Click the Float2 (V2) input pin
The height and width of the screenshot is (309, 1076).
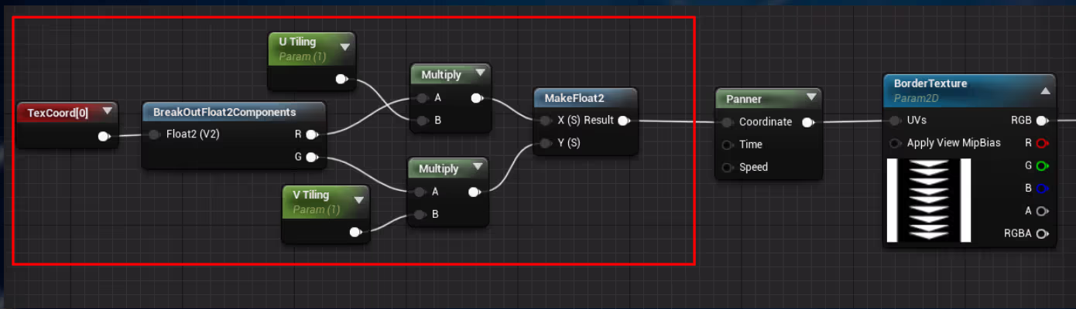[154, 135]
